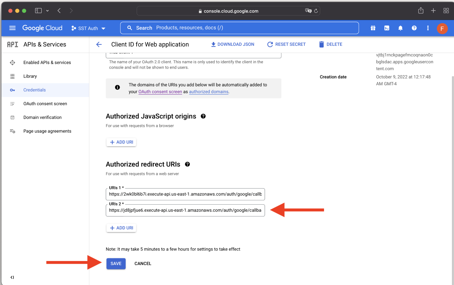This screenshot has width=454, height=285.
Task: Open the free trial gift icon
Action: pyautogui.click(x=373, y=28)
